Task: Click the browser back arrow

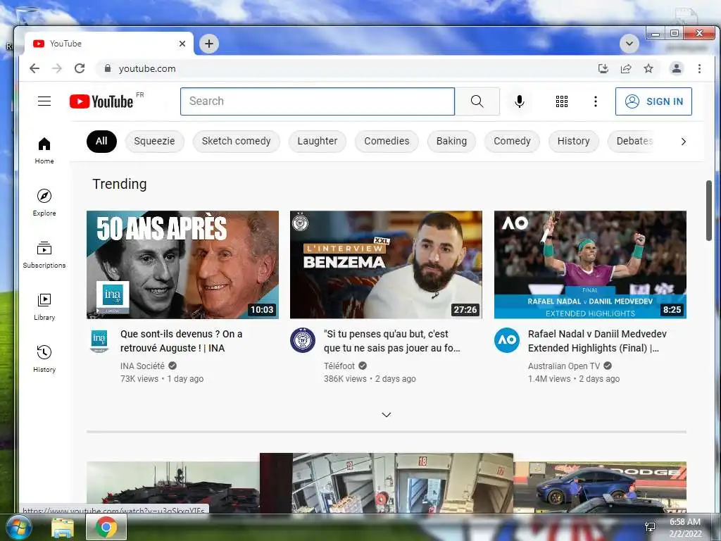Action: click(x=35, y=68)
